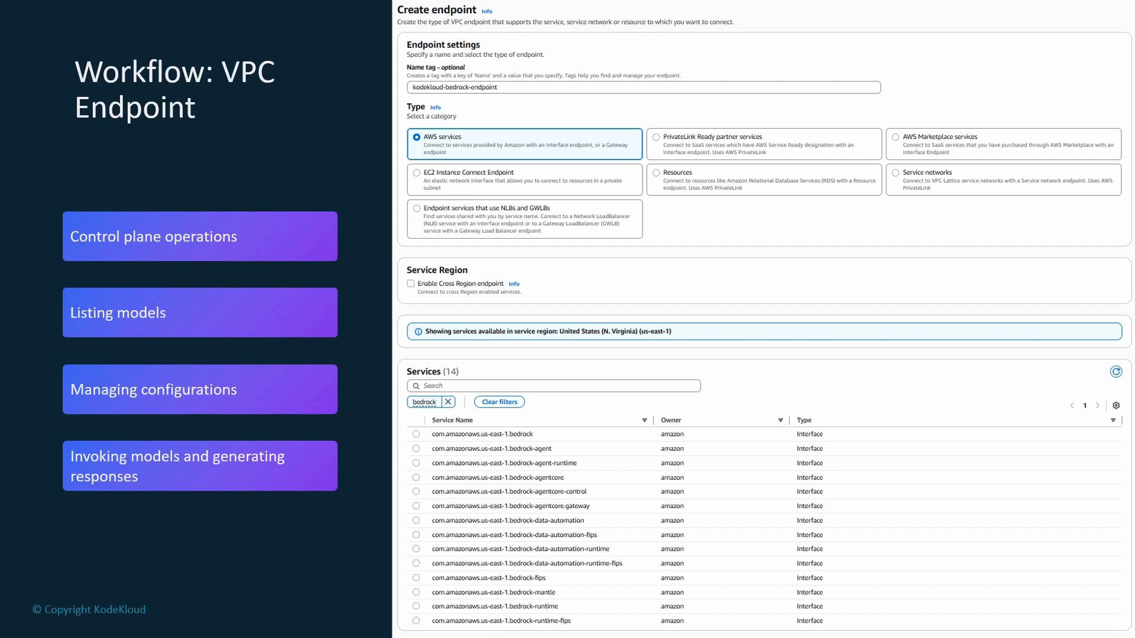
Task: Click Invoking models and generating responses box
Action: point(200,466)
